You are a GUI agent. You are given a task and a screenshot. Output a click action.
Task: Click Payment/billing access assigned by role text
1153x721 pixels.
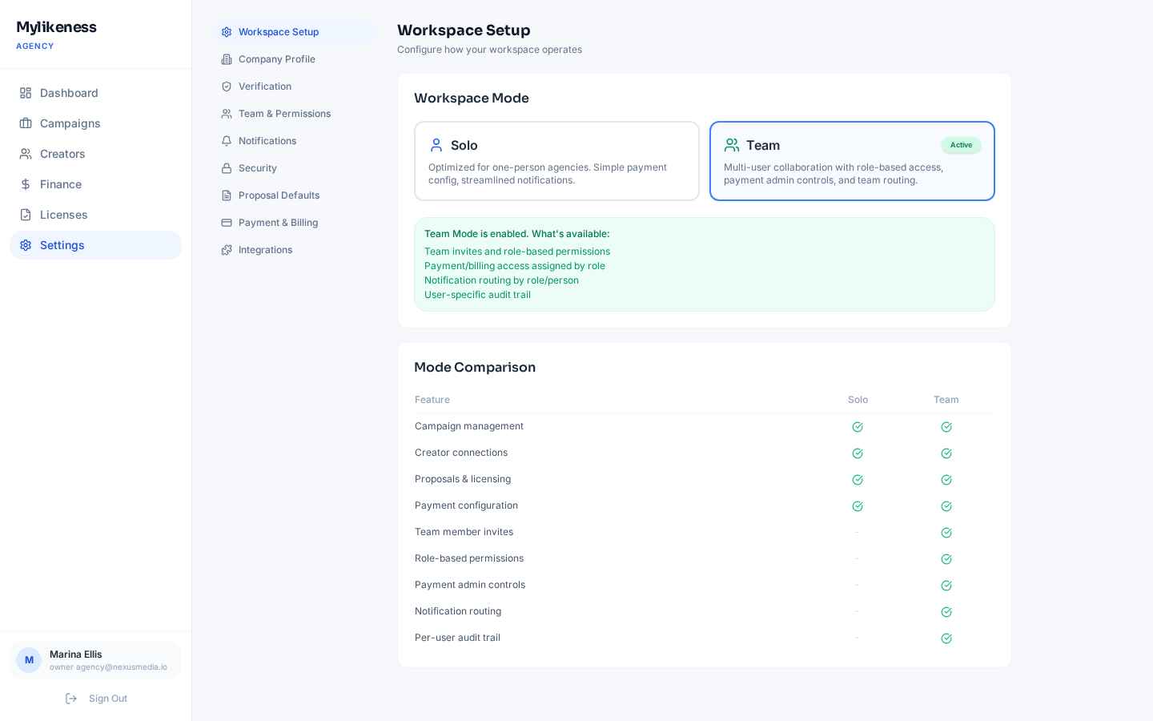click(515, 266)
